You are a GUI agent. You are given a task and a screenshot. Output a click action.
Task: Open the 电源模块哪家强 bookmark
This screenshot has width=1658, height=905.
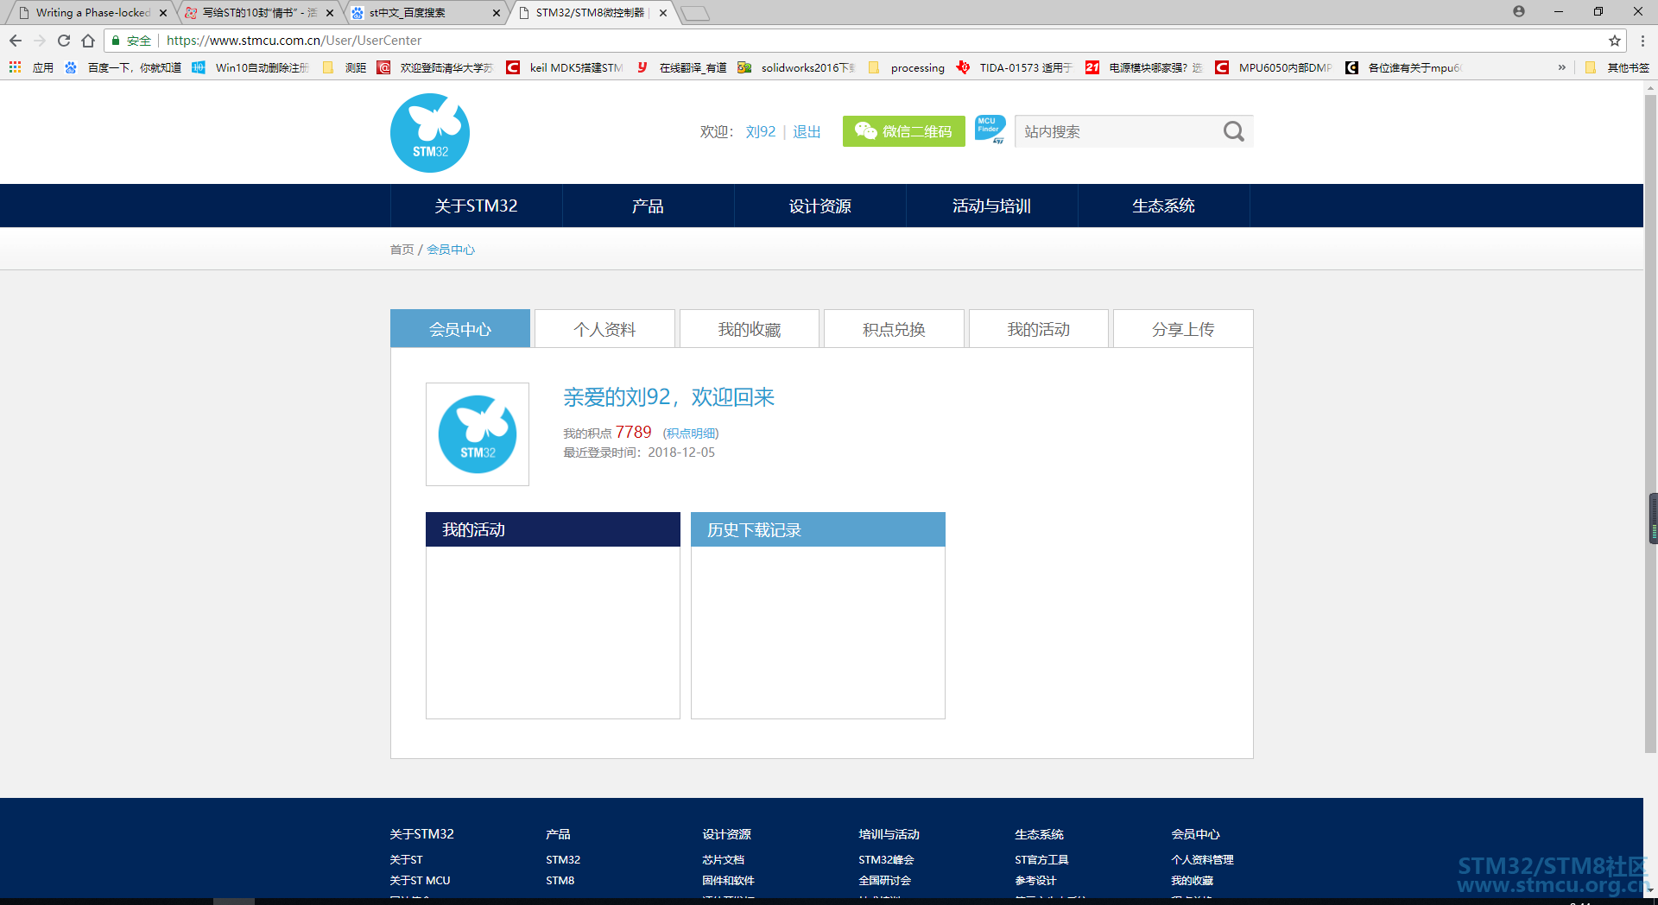click(x=1144, y=67)
